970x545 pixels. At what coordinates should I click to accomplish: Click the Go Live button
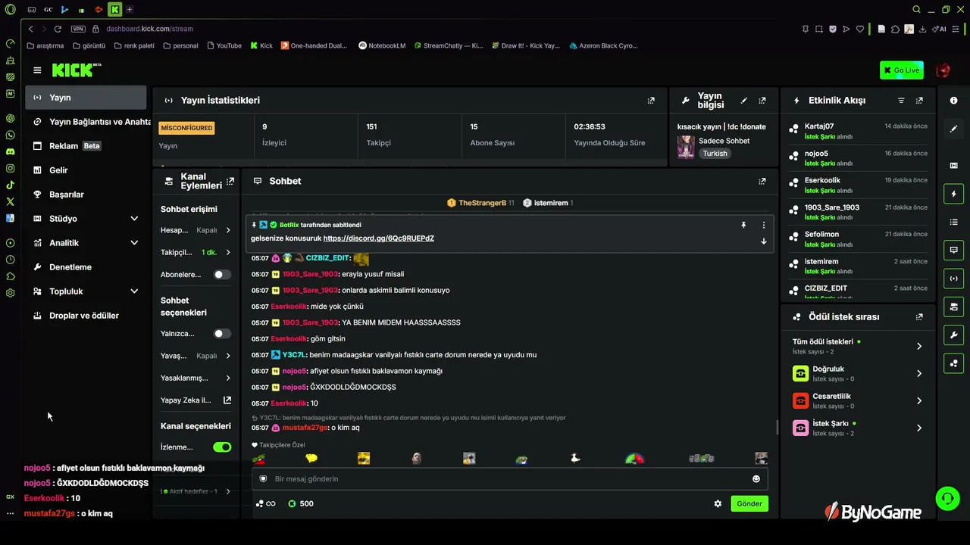click(x=902, y=70)
